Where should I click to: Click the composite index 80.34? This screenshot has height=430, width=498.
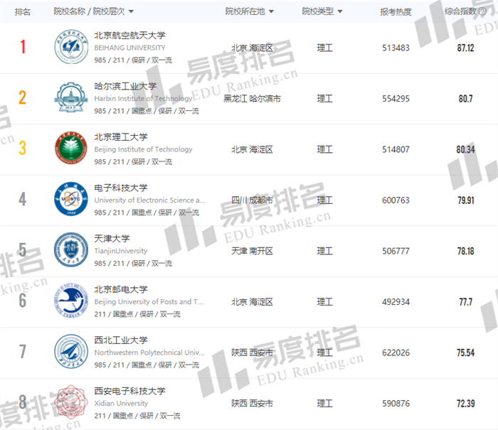(x=465, y=149)
